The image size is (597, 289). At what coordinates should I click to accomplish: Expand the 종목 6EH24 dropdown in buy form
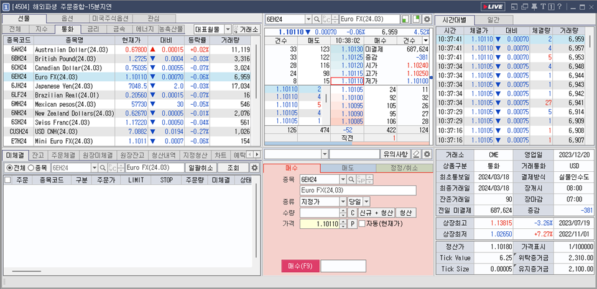[343, 179]
